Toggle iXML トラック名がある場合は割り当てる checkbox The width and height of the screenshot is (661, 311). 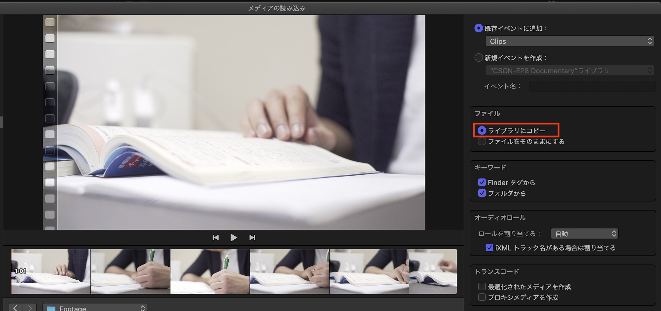click(x=489, y=248)
